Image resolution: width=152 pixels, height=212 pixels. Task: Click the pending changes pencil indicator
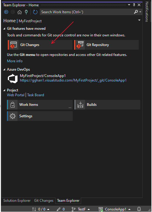tap(61, 209)
